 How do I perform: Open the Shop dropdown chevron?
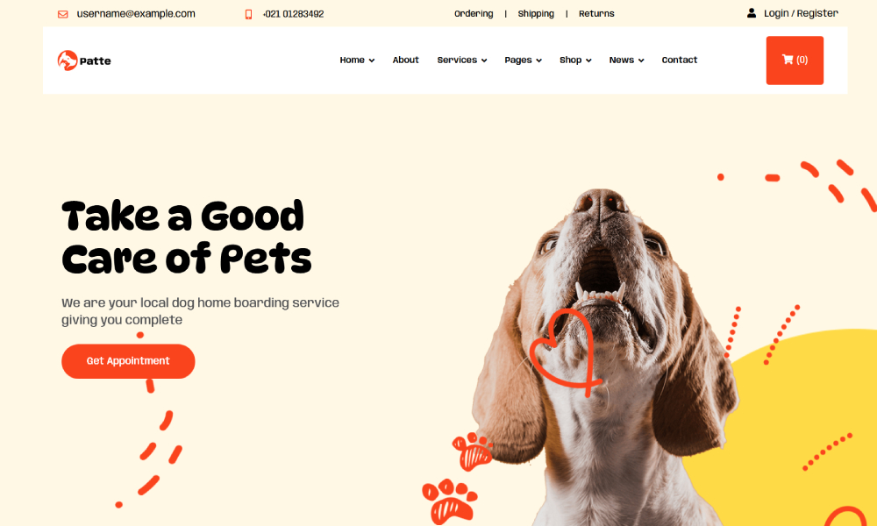pos(588,60)
